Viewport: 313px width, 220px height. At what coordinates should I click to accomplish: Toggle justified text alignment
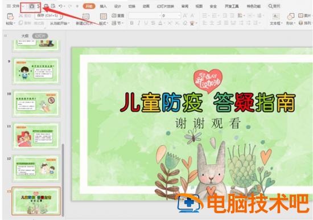pyautogui.click(x=226, y=23)
